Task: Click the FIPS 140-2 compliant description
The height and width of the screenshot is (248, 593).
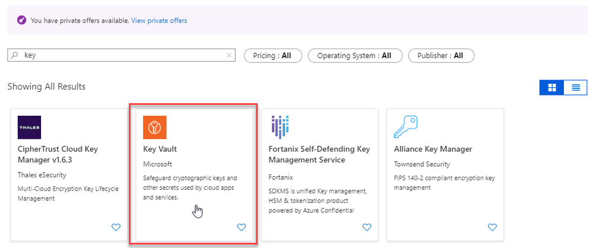Action: 445,183
